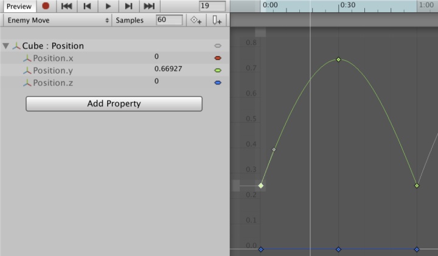Select the Position.z property
The width and height of the screenshot is (438, 256).
[53, 83]
